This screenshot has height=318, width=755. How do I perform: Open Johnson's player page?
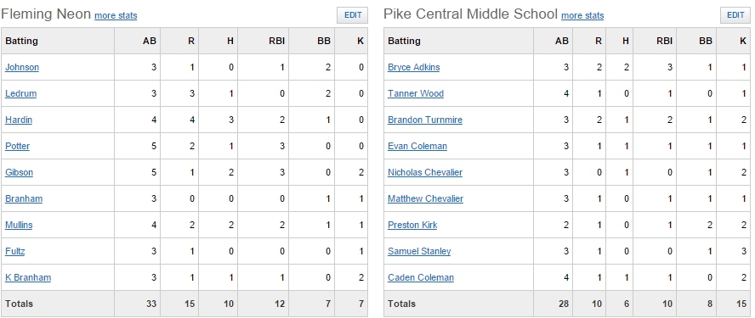coord(22,67)
